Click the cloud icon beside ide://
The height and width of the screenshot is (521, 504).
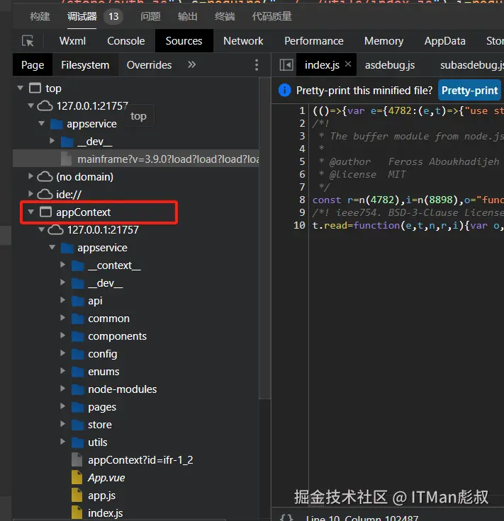coord(45,194)
